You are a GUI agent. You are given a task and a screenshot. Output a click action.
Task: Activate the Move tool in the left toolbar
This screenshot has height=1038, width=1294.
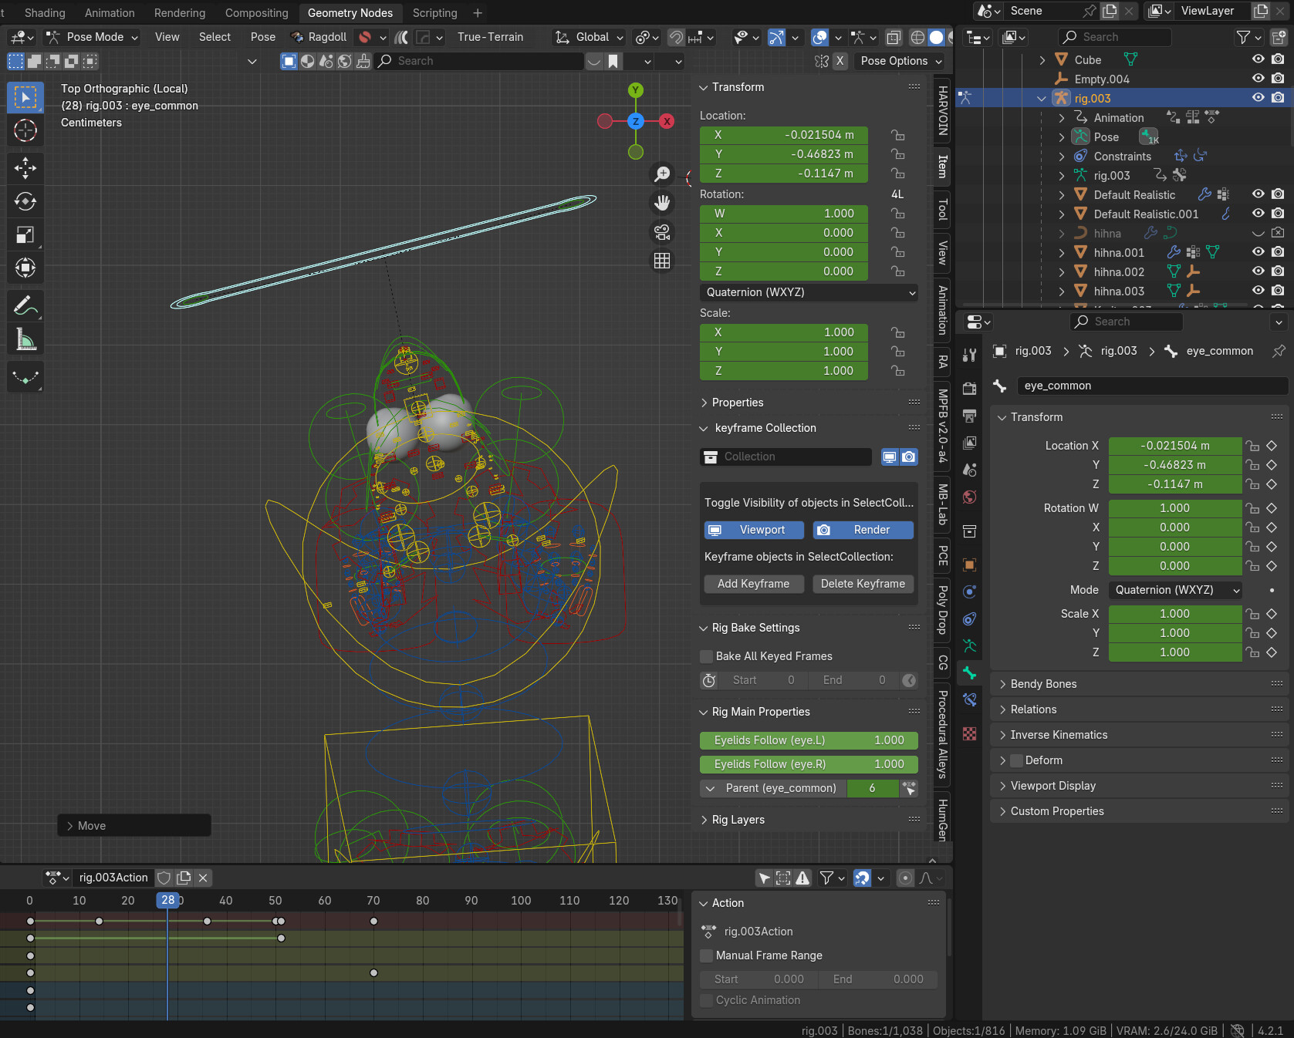[x=25, y=168]
